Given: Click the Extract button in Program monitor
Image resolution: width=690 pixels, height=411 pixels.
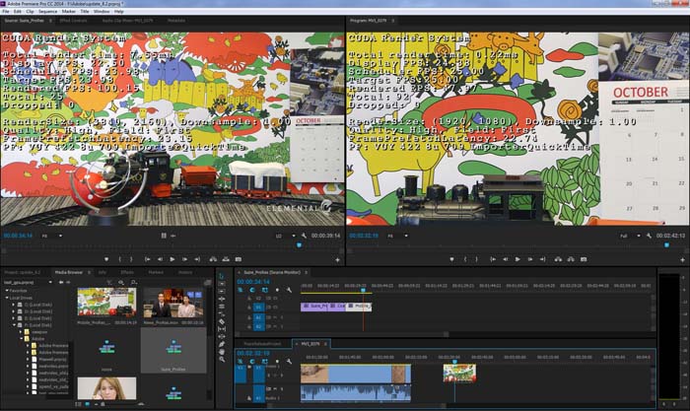Looking at the screenshot, I should point(571,259).
